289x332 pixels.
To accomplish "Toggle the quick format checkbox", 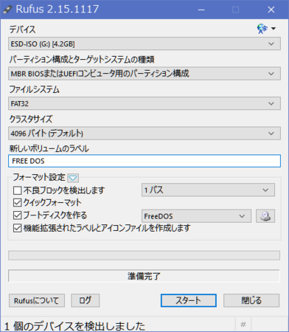I will point(18,203).
